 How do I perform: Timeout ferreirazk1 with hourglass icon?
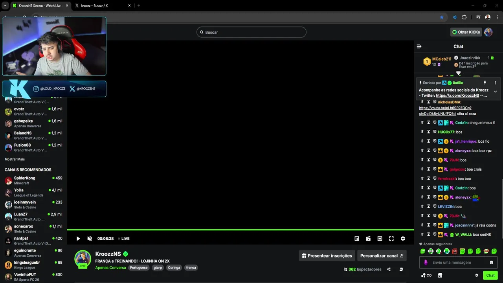coord(429,178)
